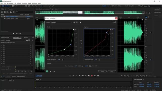Switch to Waveform view

pyautogui.click(x=6, y=6)
